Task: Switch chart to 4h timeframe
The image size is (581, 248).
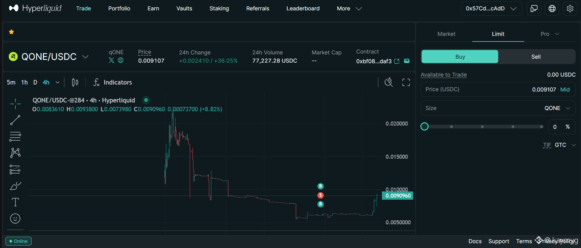Action: point(46,82)
